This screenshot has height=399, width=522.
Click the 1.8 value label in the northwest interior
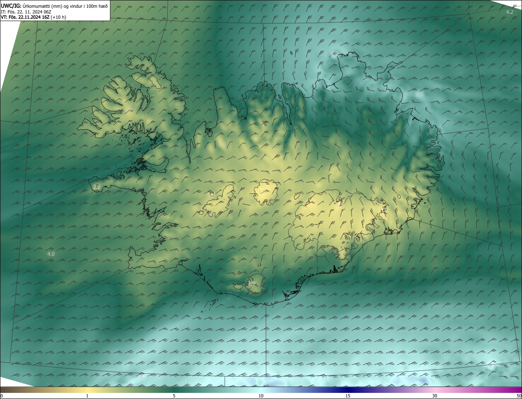pyautogui.click(x=222, y=144)
